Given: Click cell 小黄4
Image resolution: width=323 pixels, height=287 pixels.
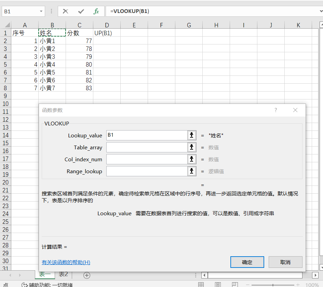Looking at the screenshot, I should click(x=52, y=65).
